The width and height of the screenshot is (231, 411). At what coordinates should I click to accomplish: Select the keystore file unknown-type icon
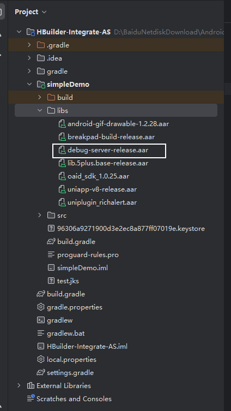51,229
